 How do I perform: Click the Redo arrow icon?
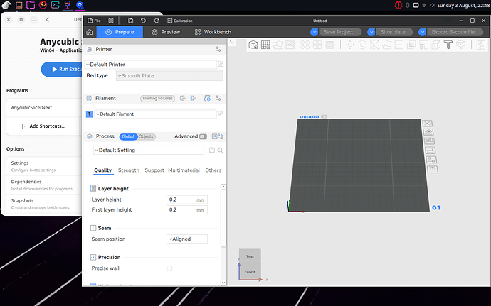[x=157, y=21]
